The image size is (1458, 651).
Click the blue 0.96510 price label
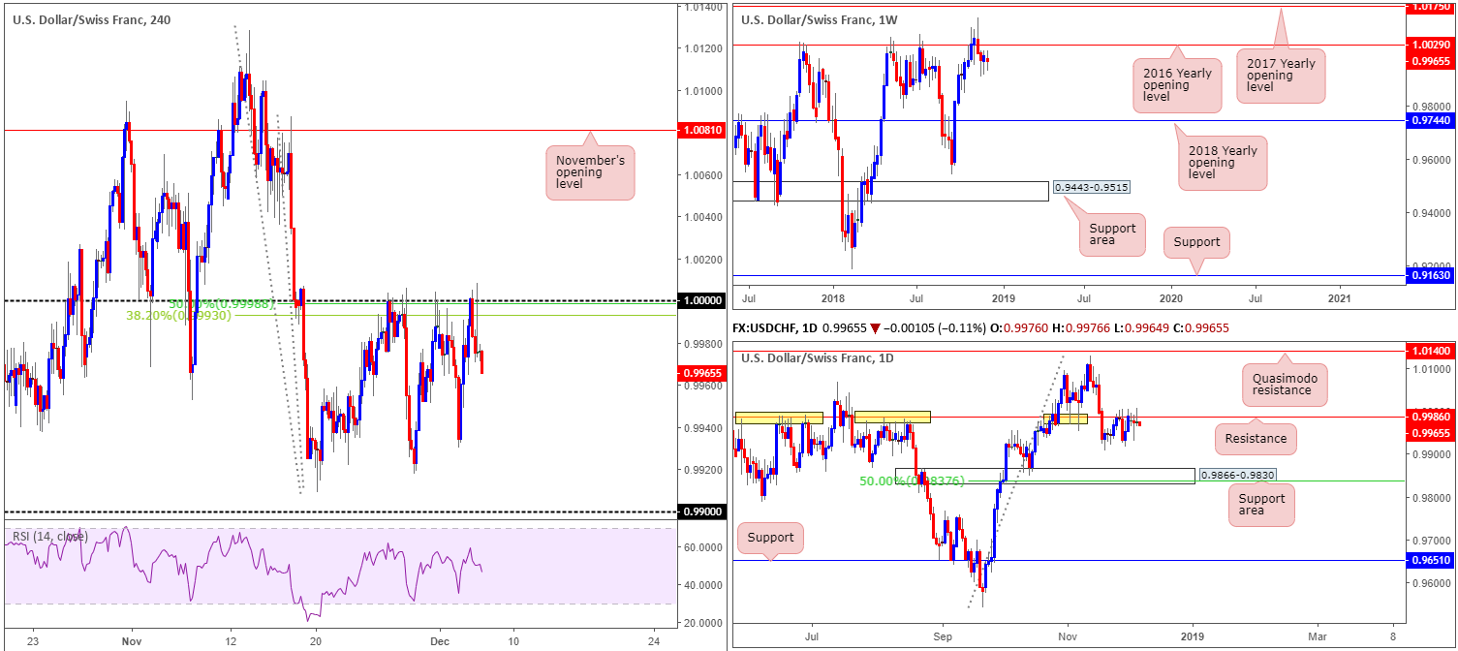[x=1431, y=560]
